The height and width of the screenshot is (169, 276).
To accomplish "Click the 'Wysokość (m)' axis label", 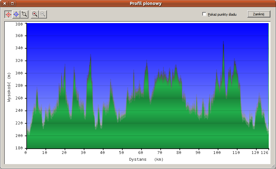I will coord(9,87).
